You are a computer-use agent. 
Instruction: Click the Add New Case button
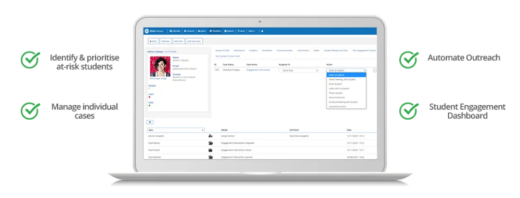[194, 41]
